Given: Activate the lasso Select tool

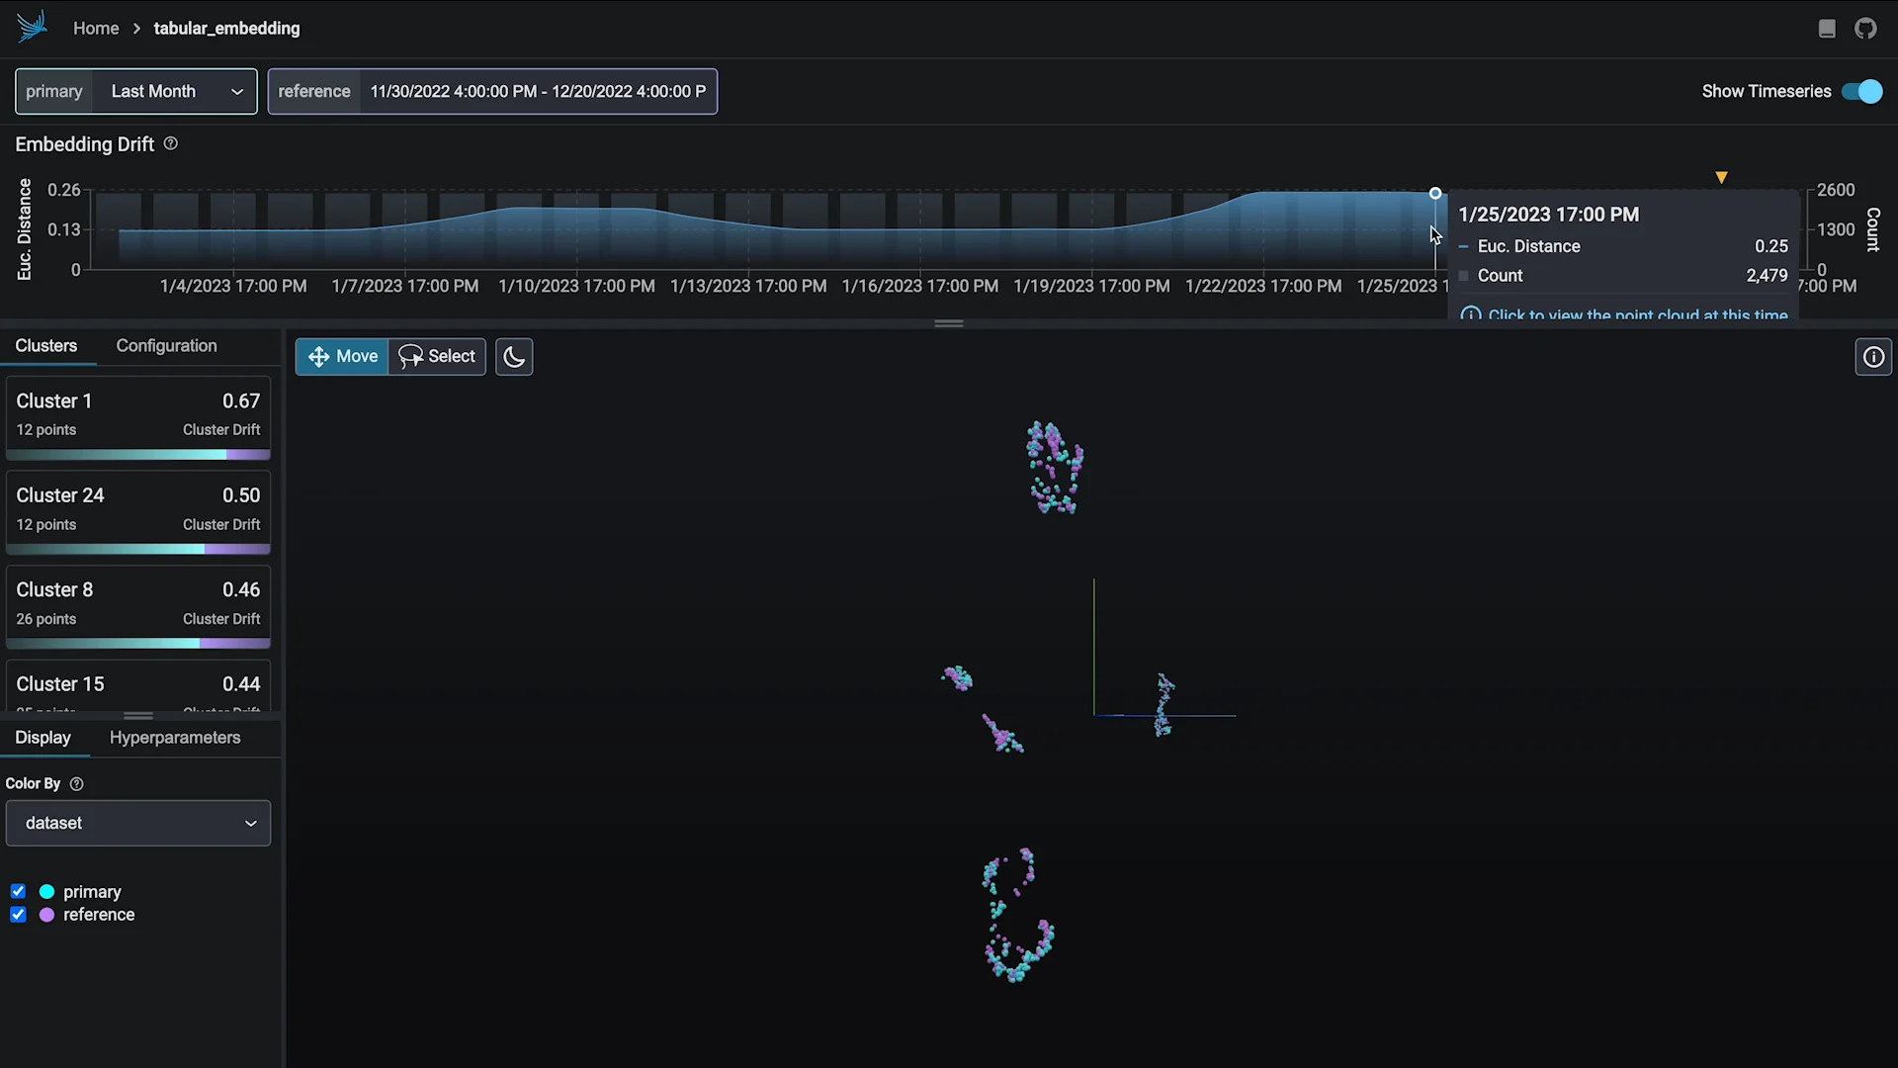Looking at the screenshot, I should click(438, 356).
